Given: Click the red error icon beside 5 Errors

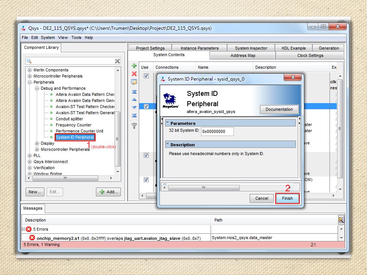Looking at the screenshot, I should click(x=29, y=229).
